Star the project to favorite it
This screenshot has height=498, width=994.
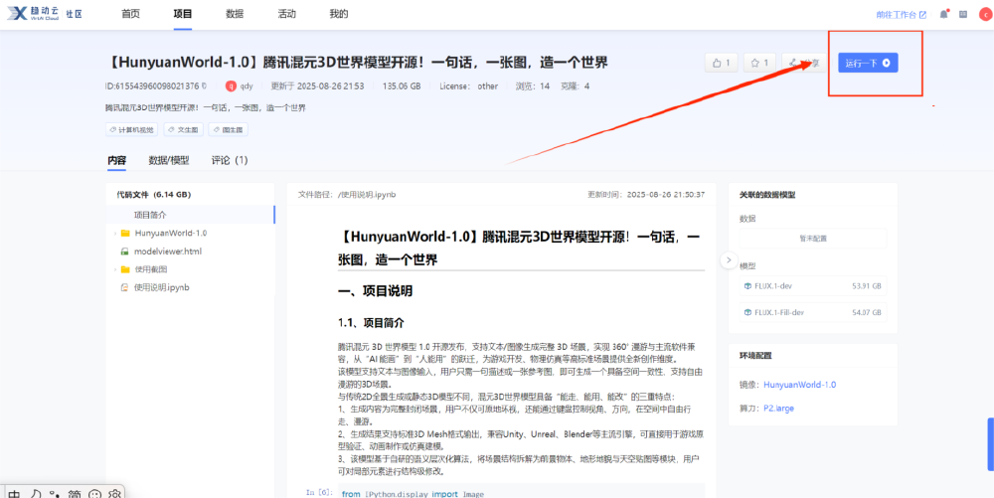(759, 63)
